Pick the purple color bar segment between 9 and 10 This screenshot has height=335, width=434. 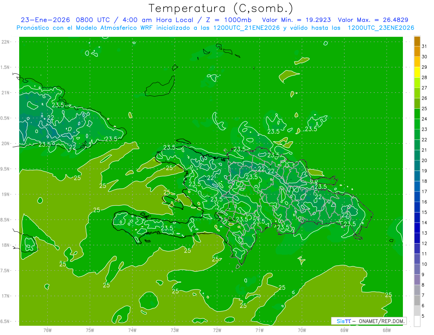417,269
